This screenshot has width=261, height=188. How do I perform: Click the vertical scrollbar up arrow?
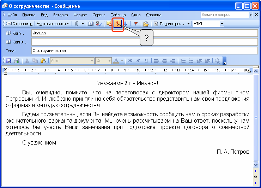coord(256,71)
